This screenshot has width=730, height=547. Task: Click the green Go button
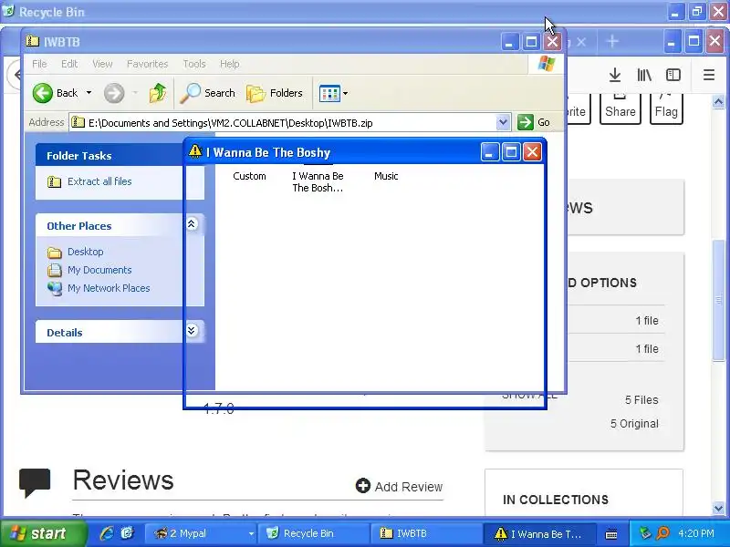point(534,122)
